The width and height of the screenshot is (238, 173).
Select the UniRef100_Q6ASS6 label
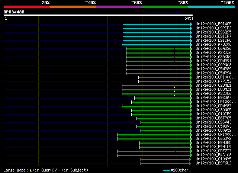(x=213, y=48)
